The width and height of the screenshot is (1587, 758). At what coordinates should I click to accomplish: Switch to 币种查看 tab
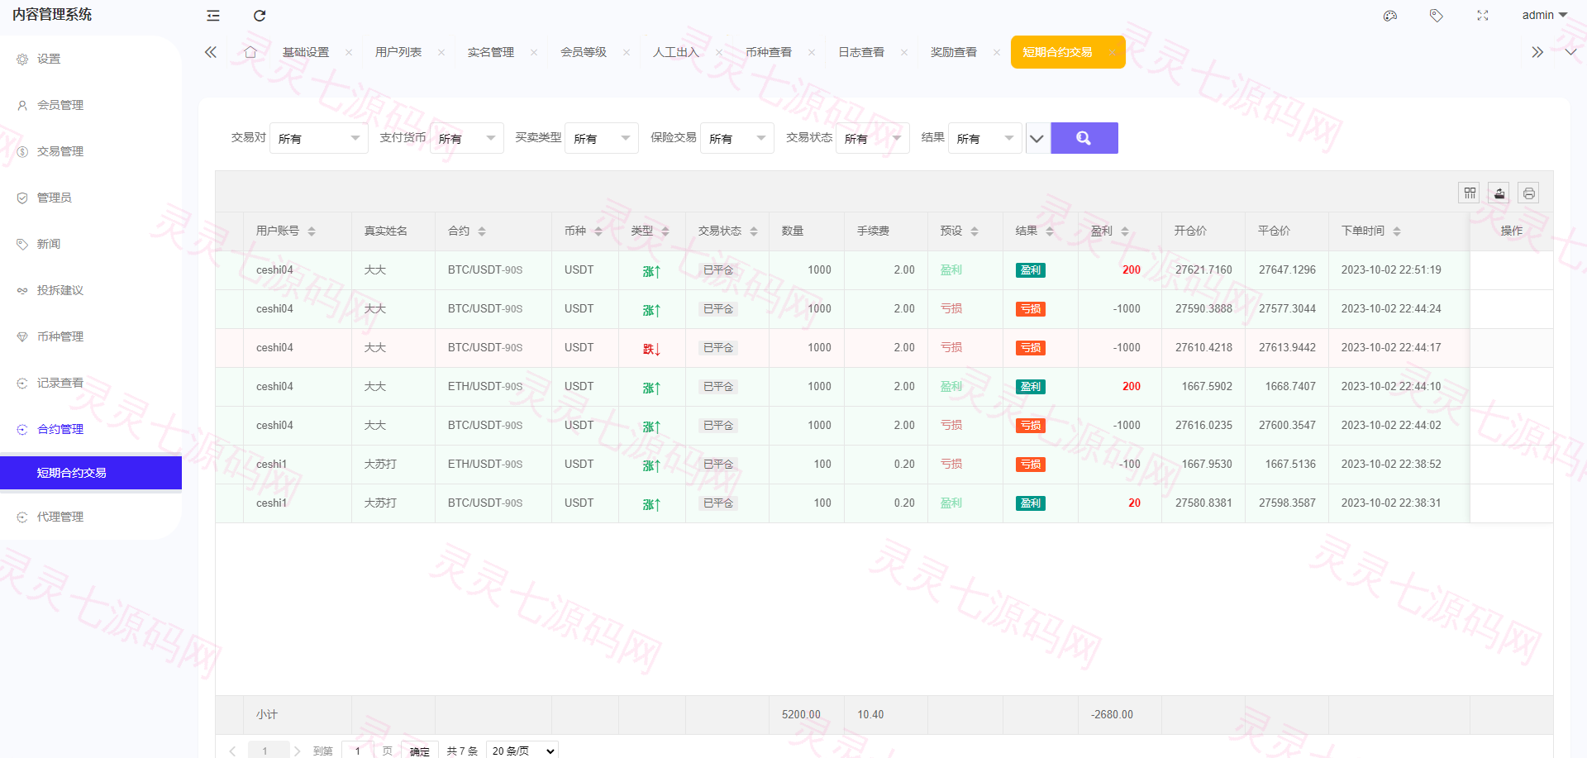point(769,52)
